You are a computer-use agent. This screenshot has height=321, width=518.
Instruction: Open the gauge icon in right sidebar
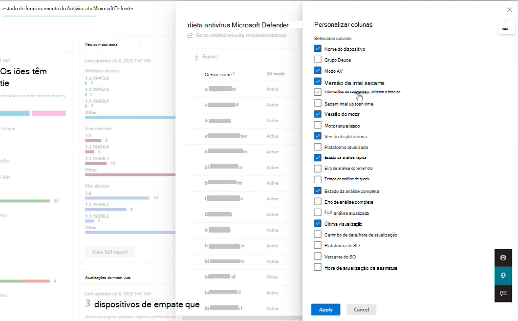(503, 257)
